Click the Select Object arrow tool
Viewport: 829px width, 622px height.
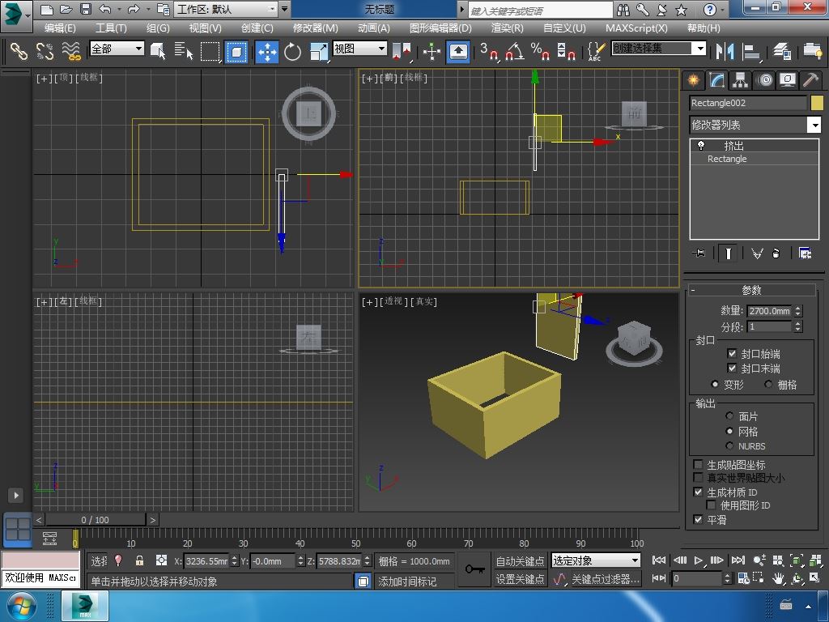[158, 52]
